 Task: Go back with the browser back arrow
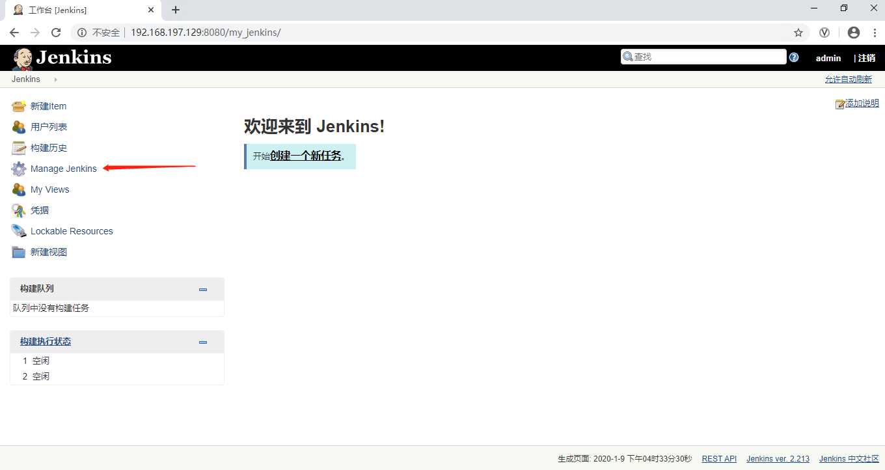[x=14, y=33]
